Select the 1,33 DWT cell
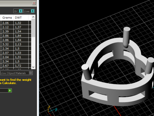Image resolution: width=154 pixels, height=116 pixels. (21, 53)
